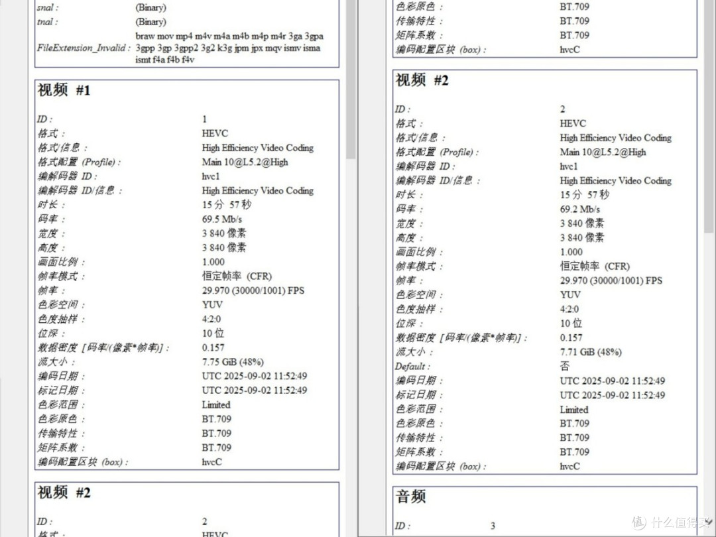Screen dimensions: 716x537
Task: Click 15 分 57 秒 duration under 视频 #1
Action: click(227, 205)
